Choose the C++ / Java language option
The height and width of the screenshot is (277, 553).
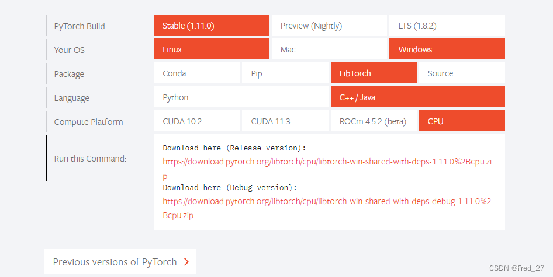pyautogui.click(x=417, y=97)
